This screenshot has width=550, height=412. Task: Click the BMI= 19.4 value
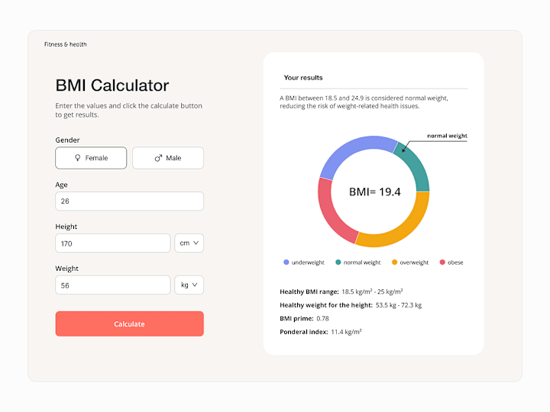374,192
